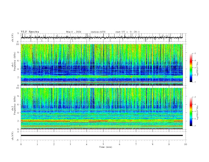Click lower colorbar's "log(PSD)(V²/Hz)" label
This screenshot has width=209, height=162.
coord(198,112)
